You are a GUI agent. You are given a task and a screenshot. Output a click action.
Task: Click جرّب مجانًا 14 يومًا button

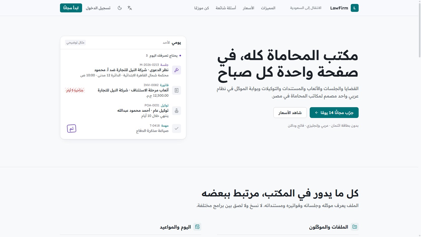click(334, 112)
